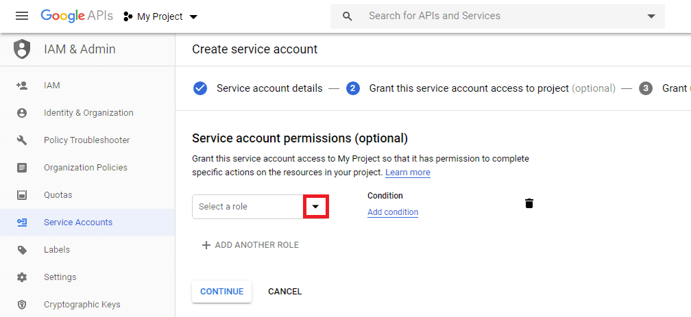Open Policy Troubleshooter in sidebar

(x=87, y=140)
